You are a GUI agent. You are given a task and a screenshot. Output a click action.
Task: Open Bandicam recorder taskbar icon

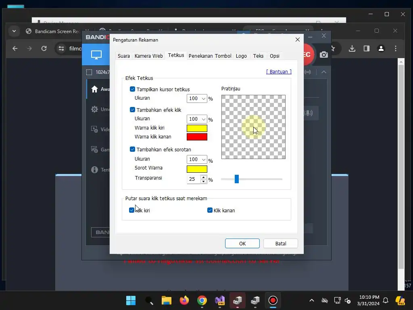273,300
